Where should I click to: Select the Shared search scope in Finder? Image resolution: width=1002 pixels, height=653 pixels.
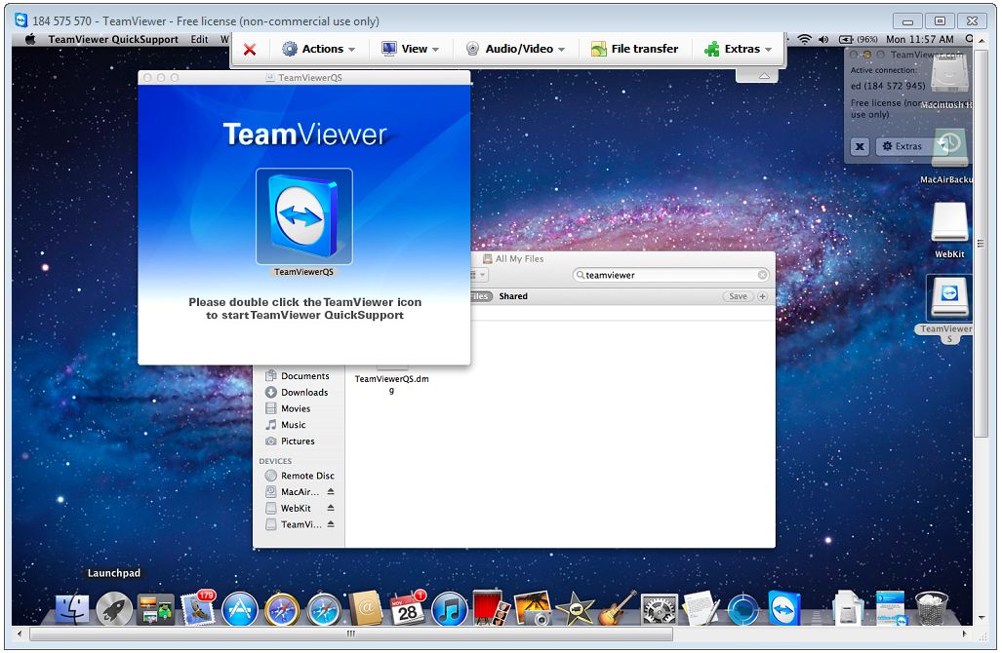click(x=513, y=296)
